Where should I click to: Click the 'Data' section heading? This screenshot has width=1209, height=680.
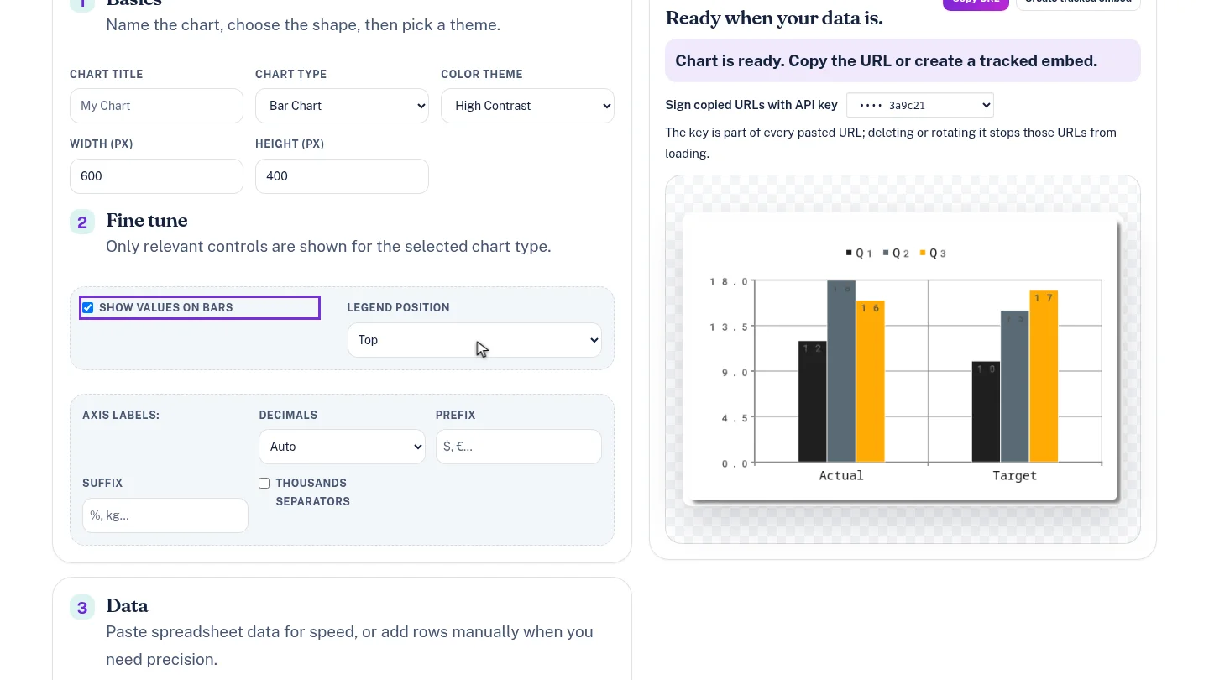point(127,606)
